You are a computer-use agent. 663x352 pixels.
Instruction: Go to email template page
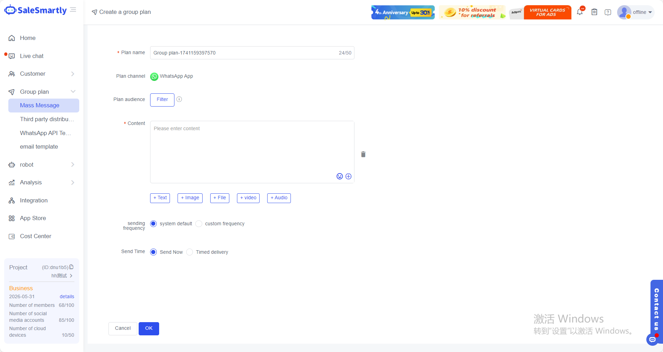pyautogui.click(x=39, y=146)
